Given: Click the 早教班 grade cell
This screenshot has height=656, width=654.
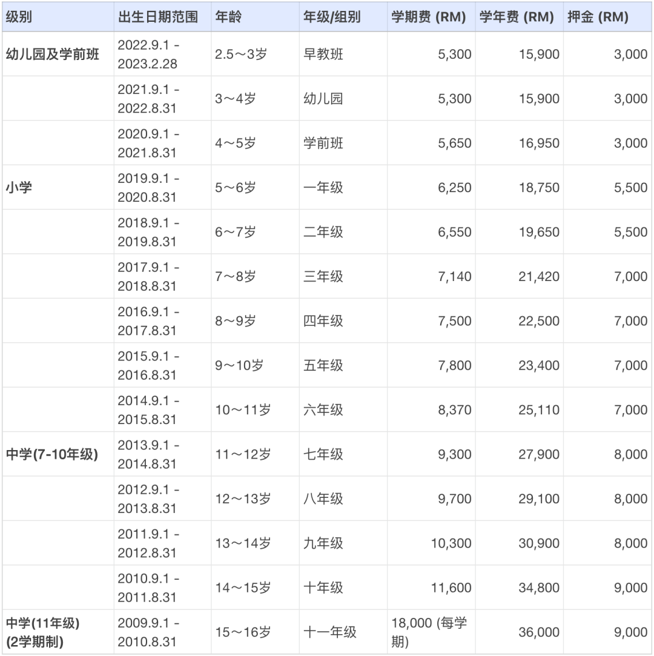Looking at the screenshot, I should pyautogui.click(x=343, y=54).
